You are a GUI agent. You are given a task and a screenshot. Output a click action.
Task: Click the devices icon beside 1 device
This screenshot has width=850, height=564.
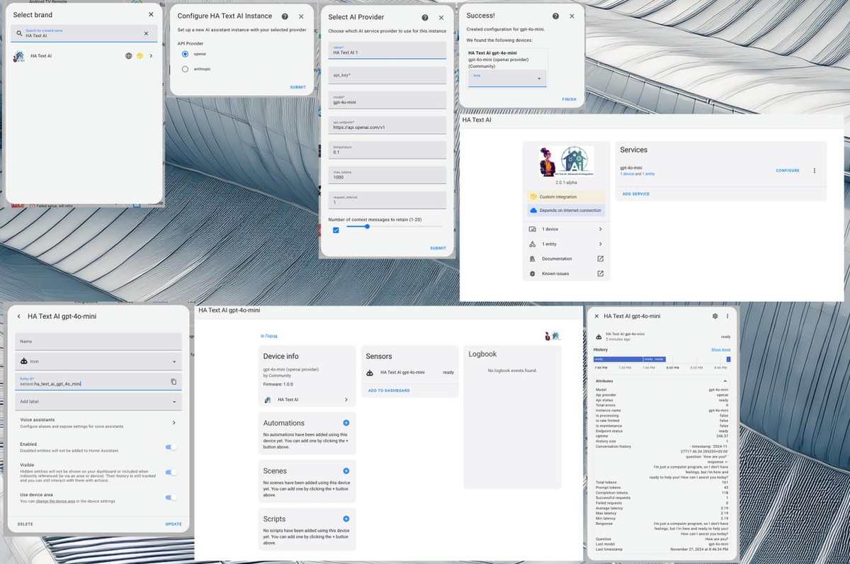(533, 229)
